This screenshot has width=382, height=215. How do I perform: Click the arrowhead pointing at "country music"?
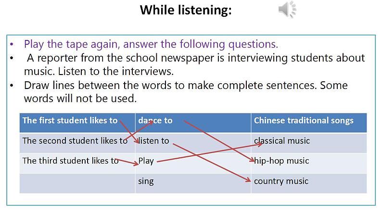(249, 180)
